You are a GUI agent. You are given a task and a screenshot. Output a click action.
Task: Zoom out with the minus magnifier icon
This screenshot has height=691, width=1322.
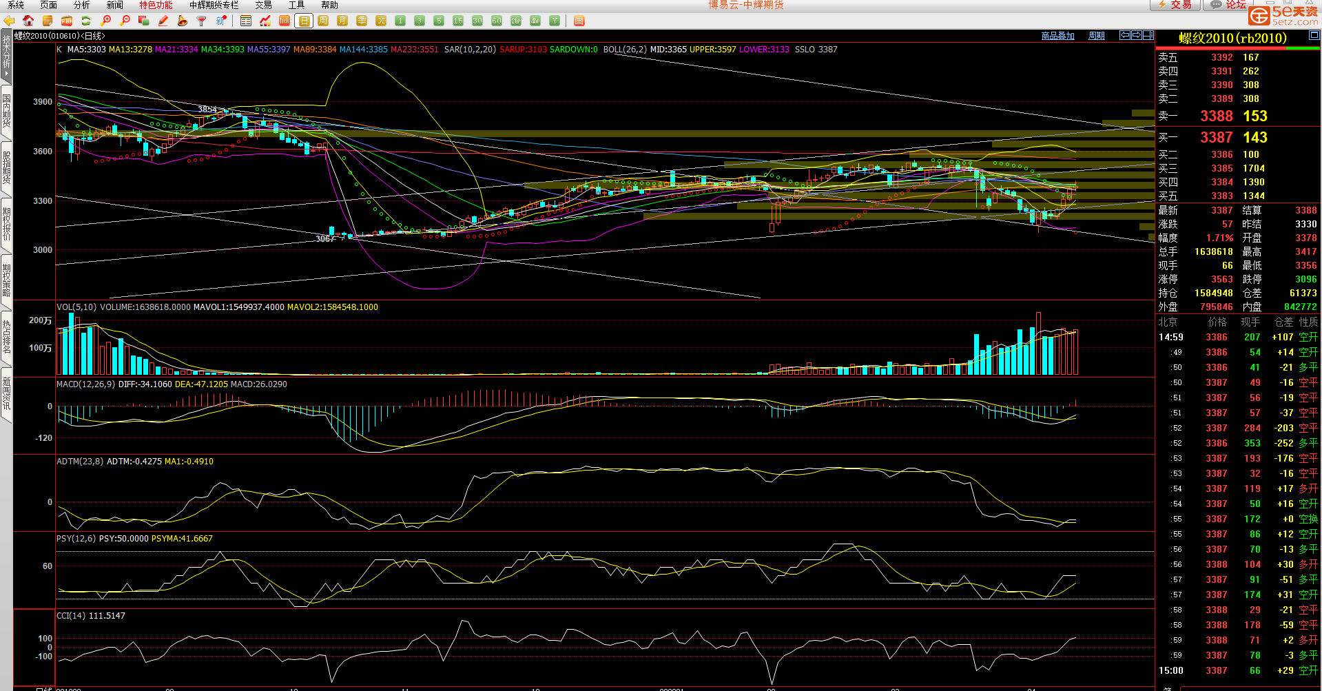[x=125, y=21]
